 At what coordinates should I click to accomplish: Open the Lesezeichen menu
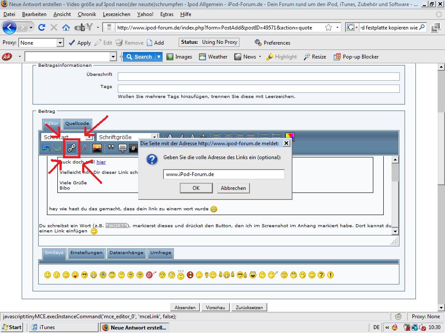coord(116,14)
